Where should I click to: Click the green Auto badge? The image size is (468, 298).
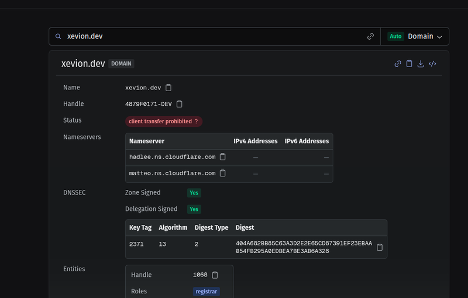tap(395, 36)
